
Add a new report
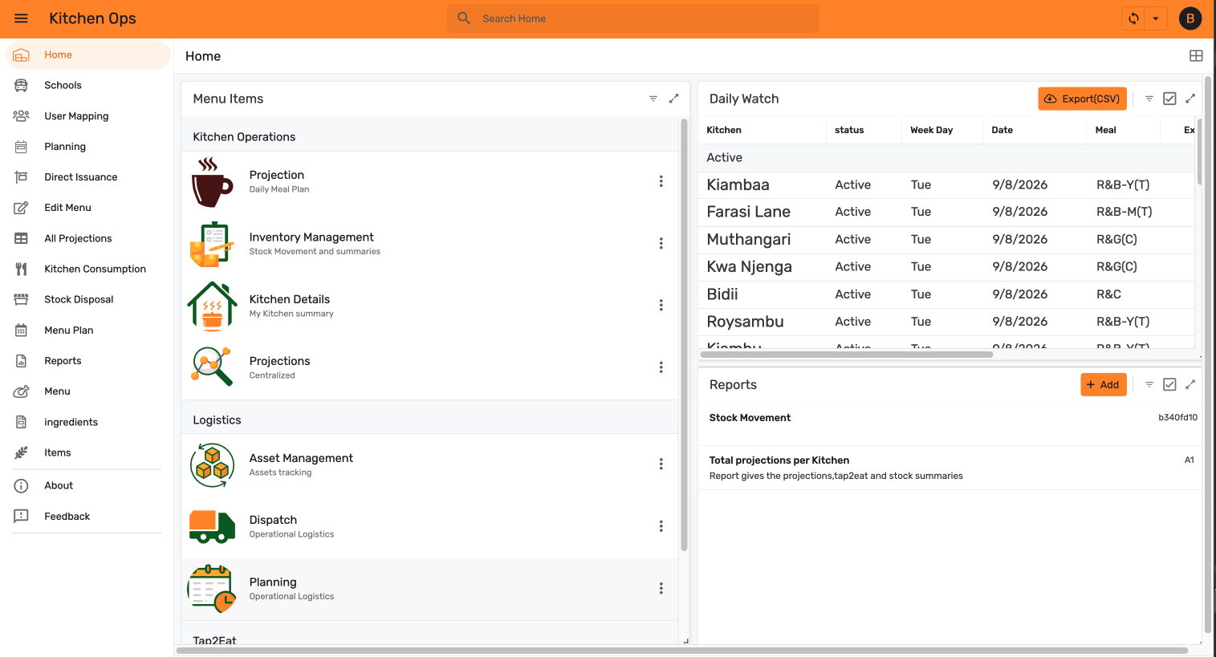tap(1104, 384)
